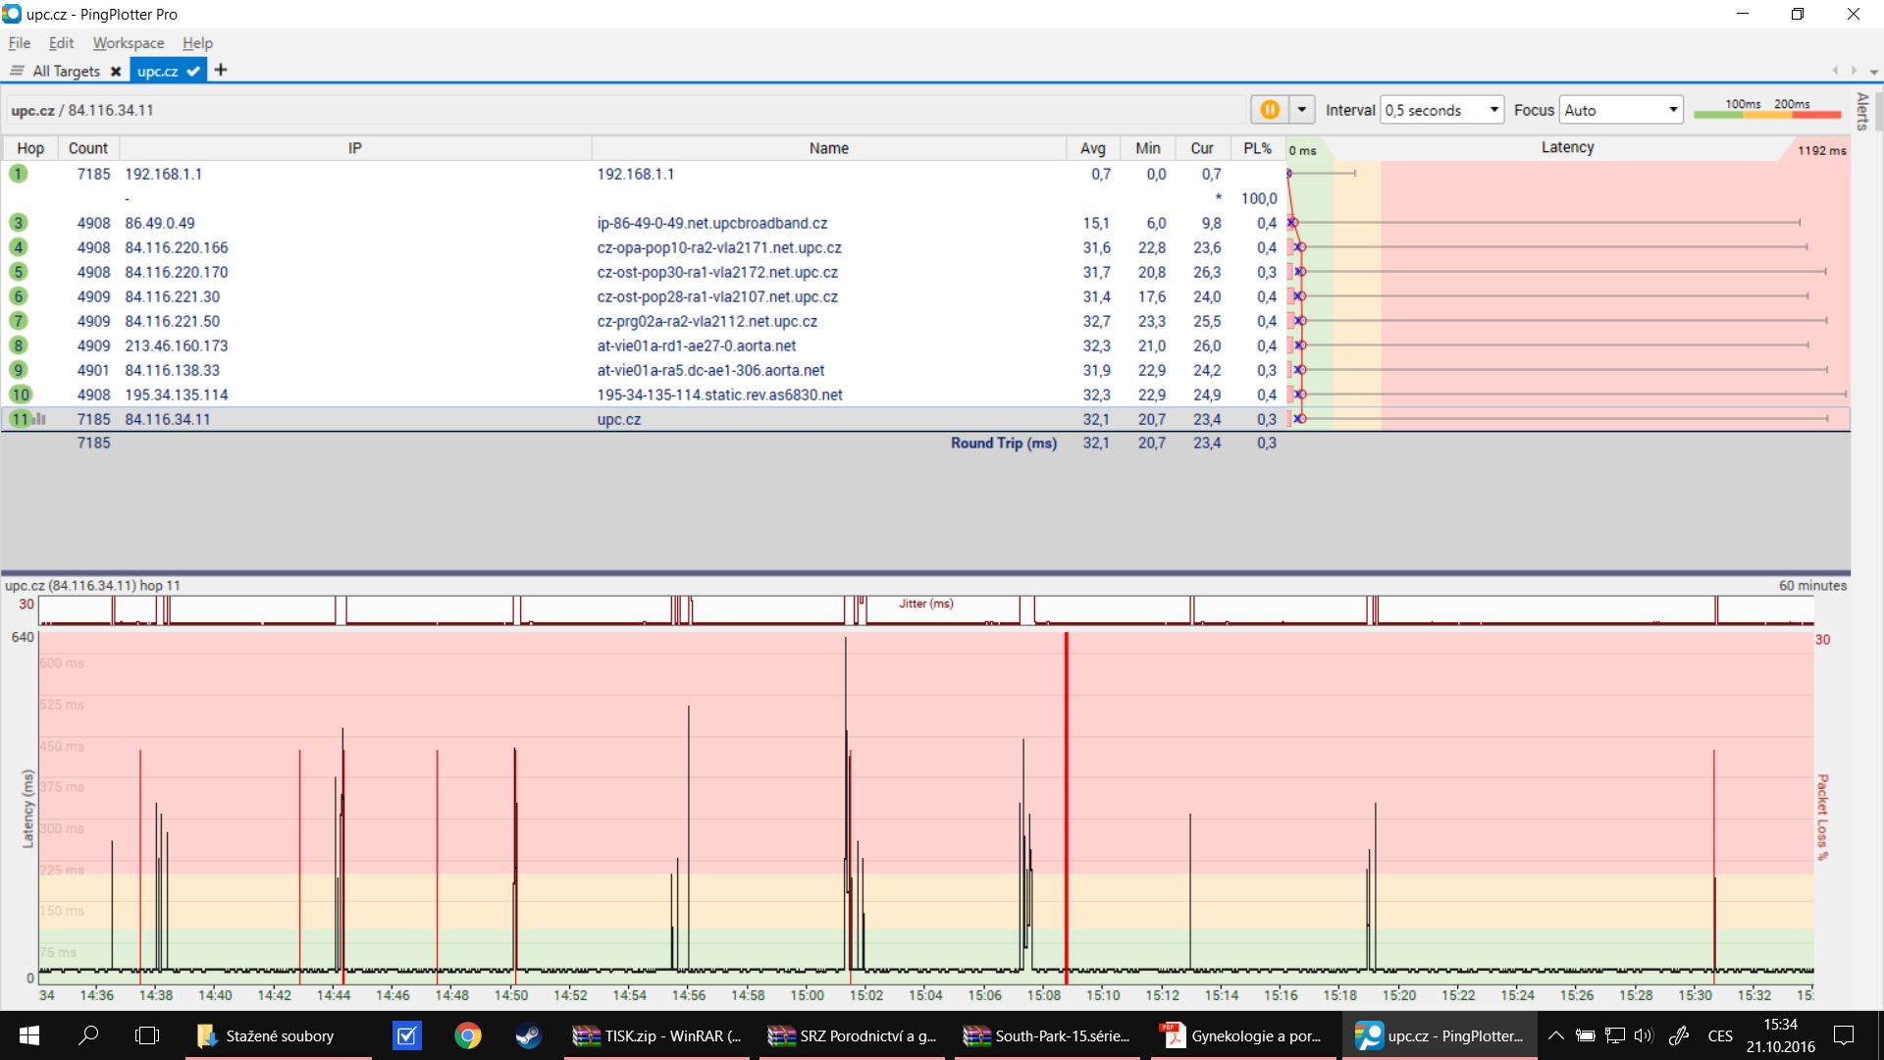Image resolution: width=1884 pixels, height=1060 pixels.
Task: Close the All Targets tab
Action: tap(116, 72)
